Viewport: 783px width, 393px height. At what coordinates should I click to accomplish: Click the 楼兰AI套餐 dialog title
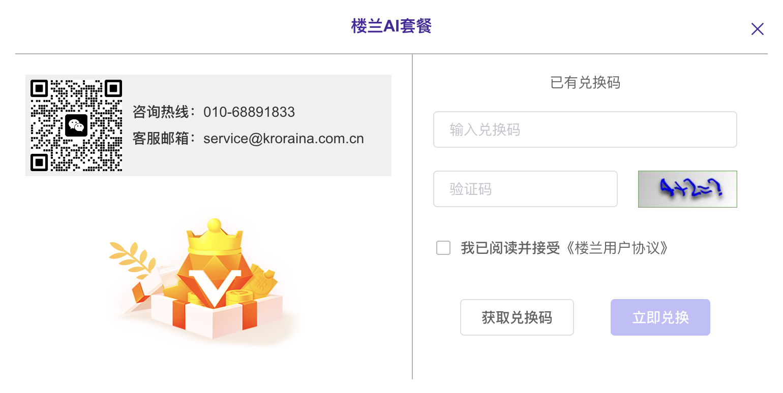pyautogui.click(x=391, y=26)
